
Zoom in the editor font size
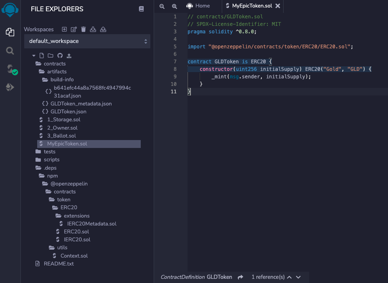pyautogui.click(x=175, y=6)
